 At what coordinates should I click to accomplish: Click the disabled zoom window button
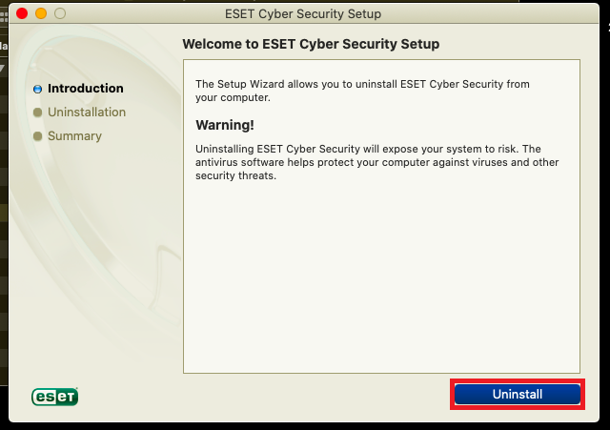tap(60, 13)
